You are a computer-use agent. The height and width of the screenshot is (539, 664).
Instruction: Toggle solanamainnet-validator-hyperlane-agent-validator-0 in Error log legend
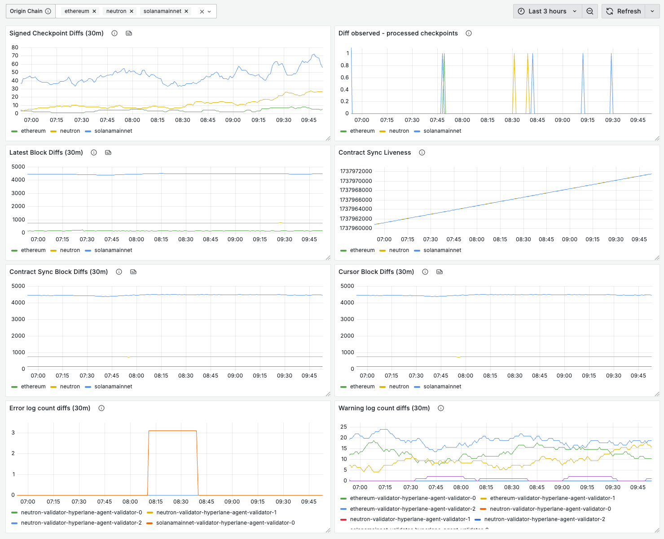(225, 523)
